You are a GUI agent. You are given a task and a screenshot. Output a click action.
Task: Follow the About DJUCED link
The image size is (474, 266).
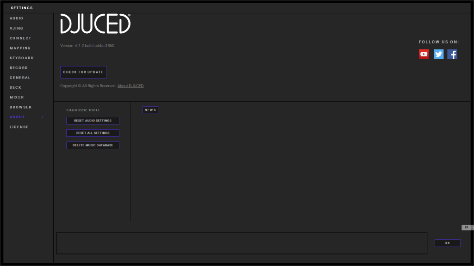(x=131, y=86)
